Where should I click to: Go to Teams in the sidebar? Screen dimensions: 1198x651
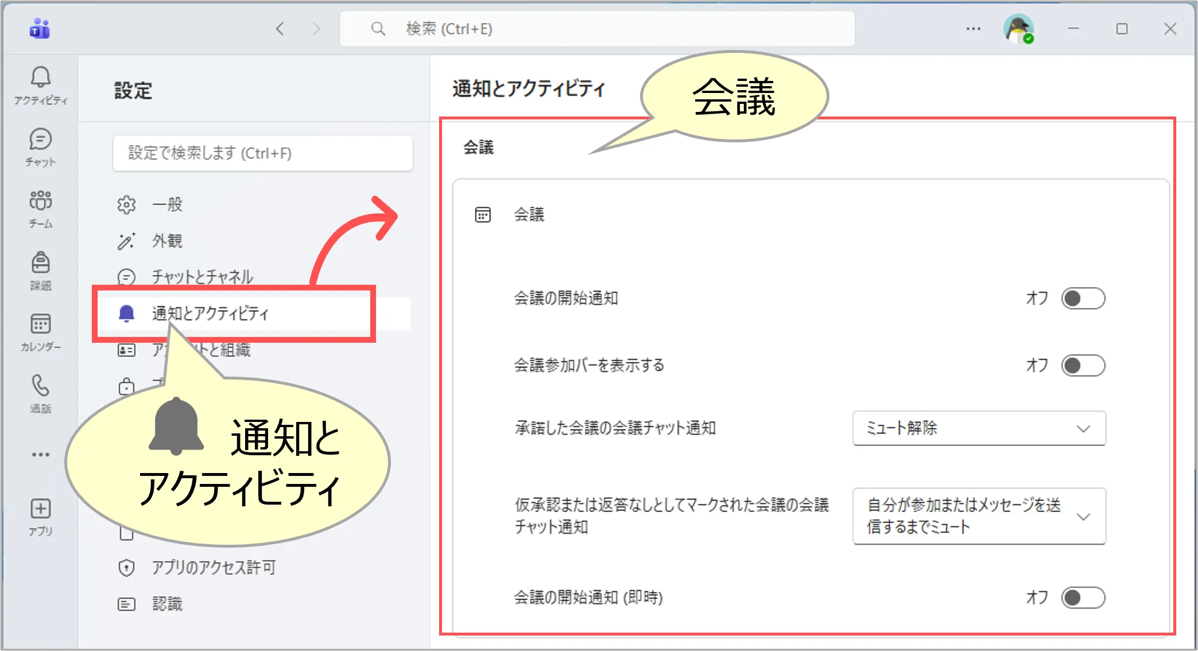click(40, 208)
